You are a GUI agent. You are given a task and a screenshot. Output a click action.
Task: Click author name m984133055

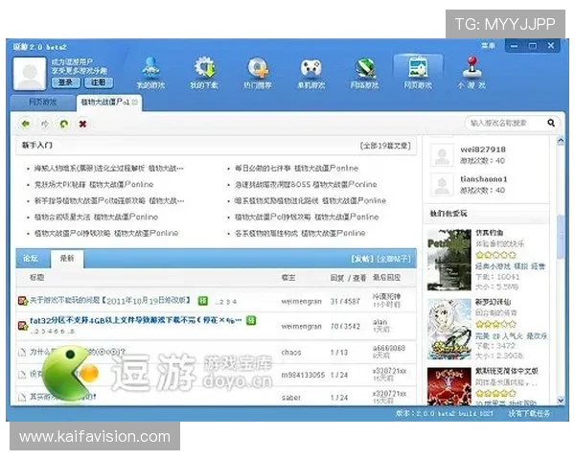pos(303,375)
